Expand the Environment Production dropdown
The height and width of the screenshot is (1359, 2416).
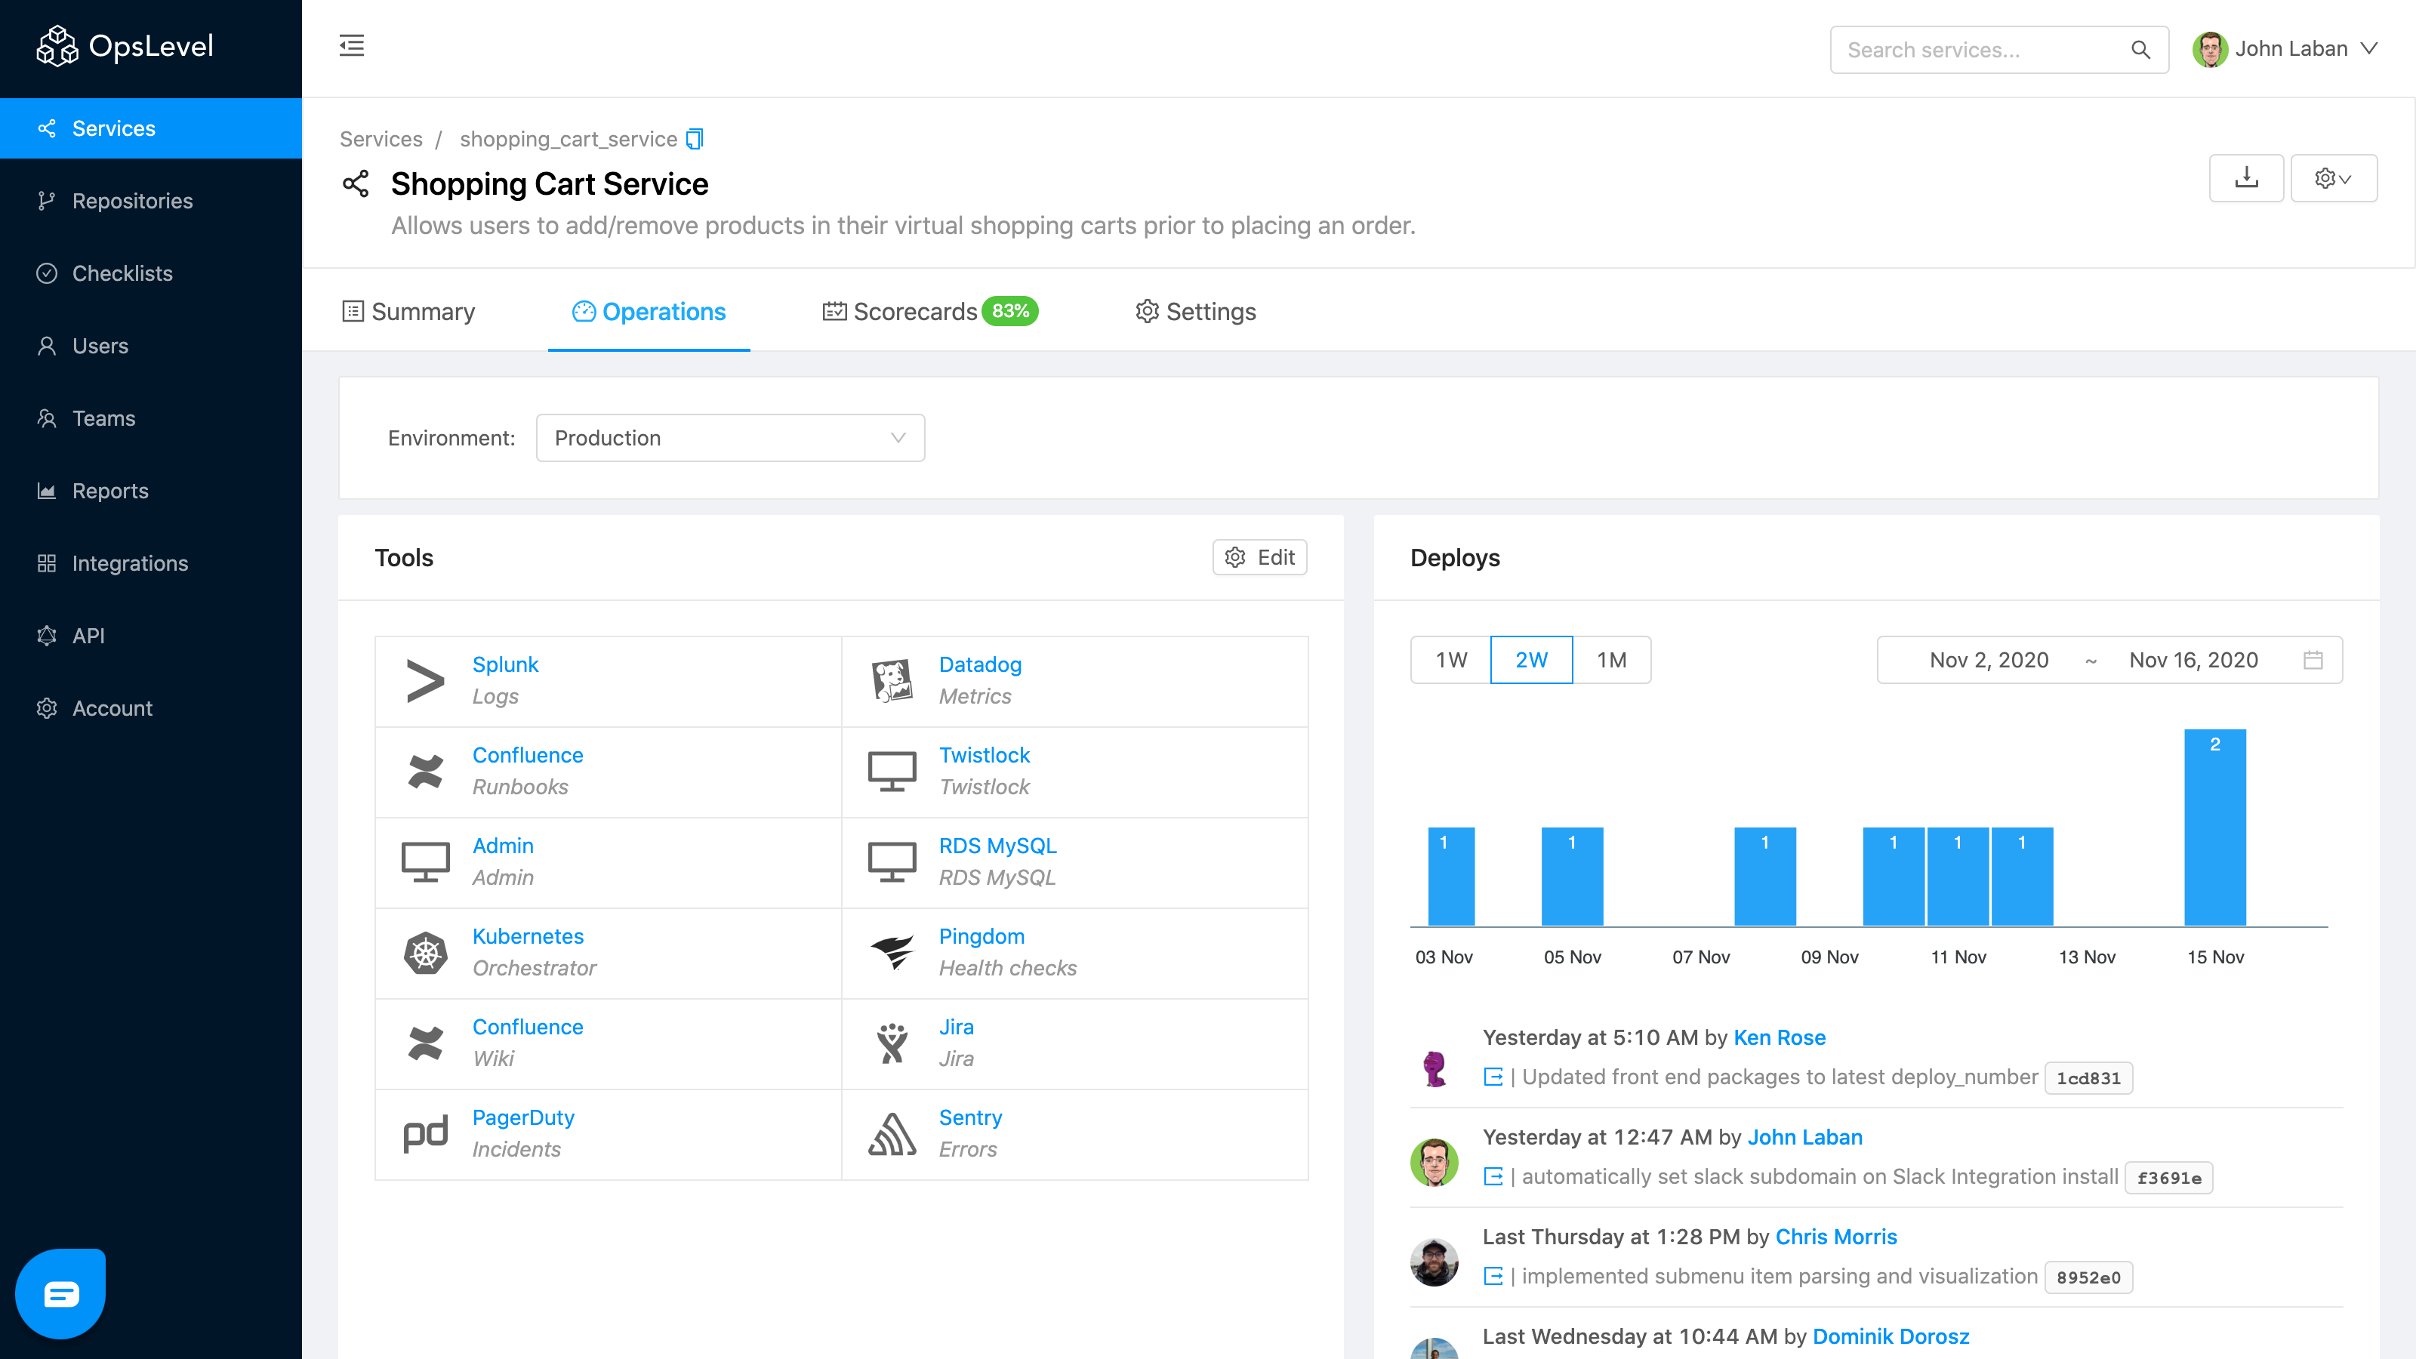729,438
